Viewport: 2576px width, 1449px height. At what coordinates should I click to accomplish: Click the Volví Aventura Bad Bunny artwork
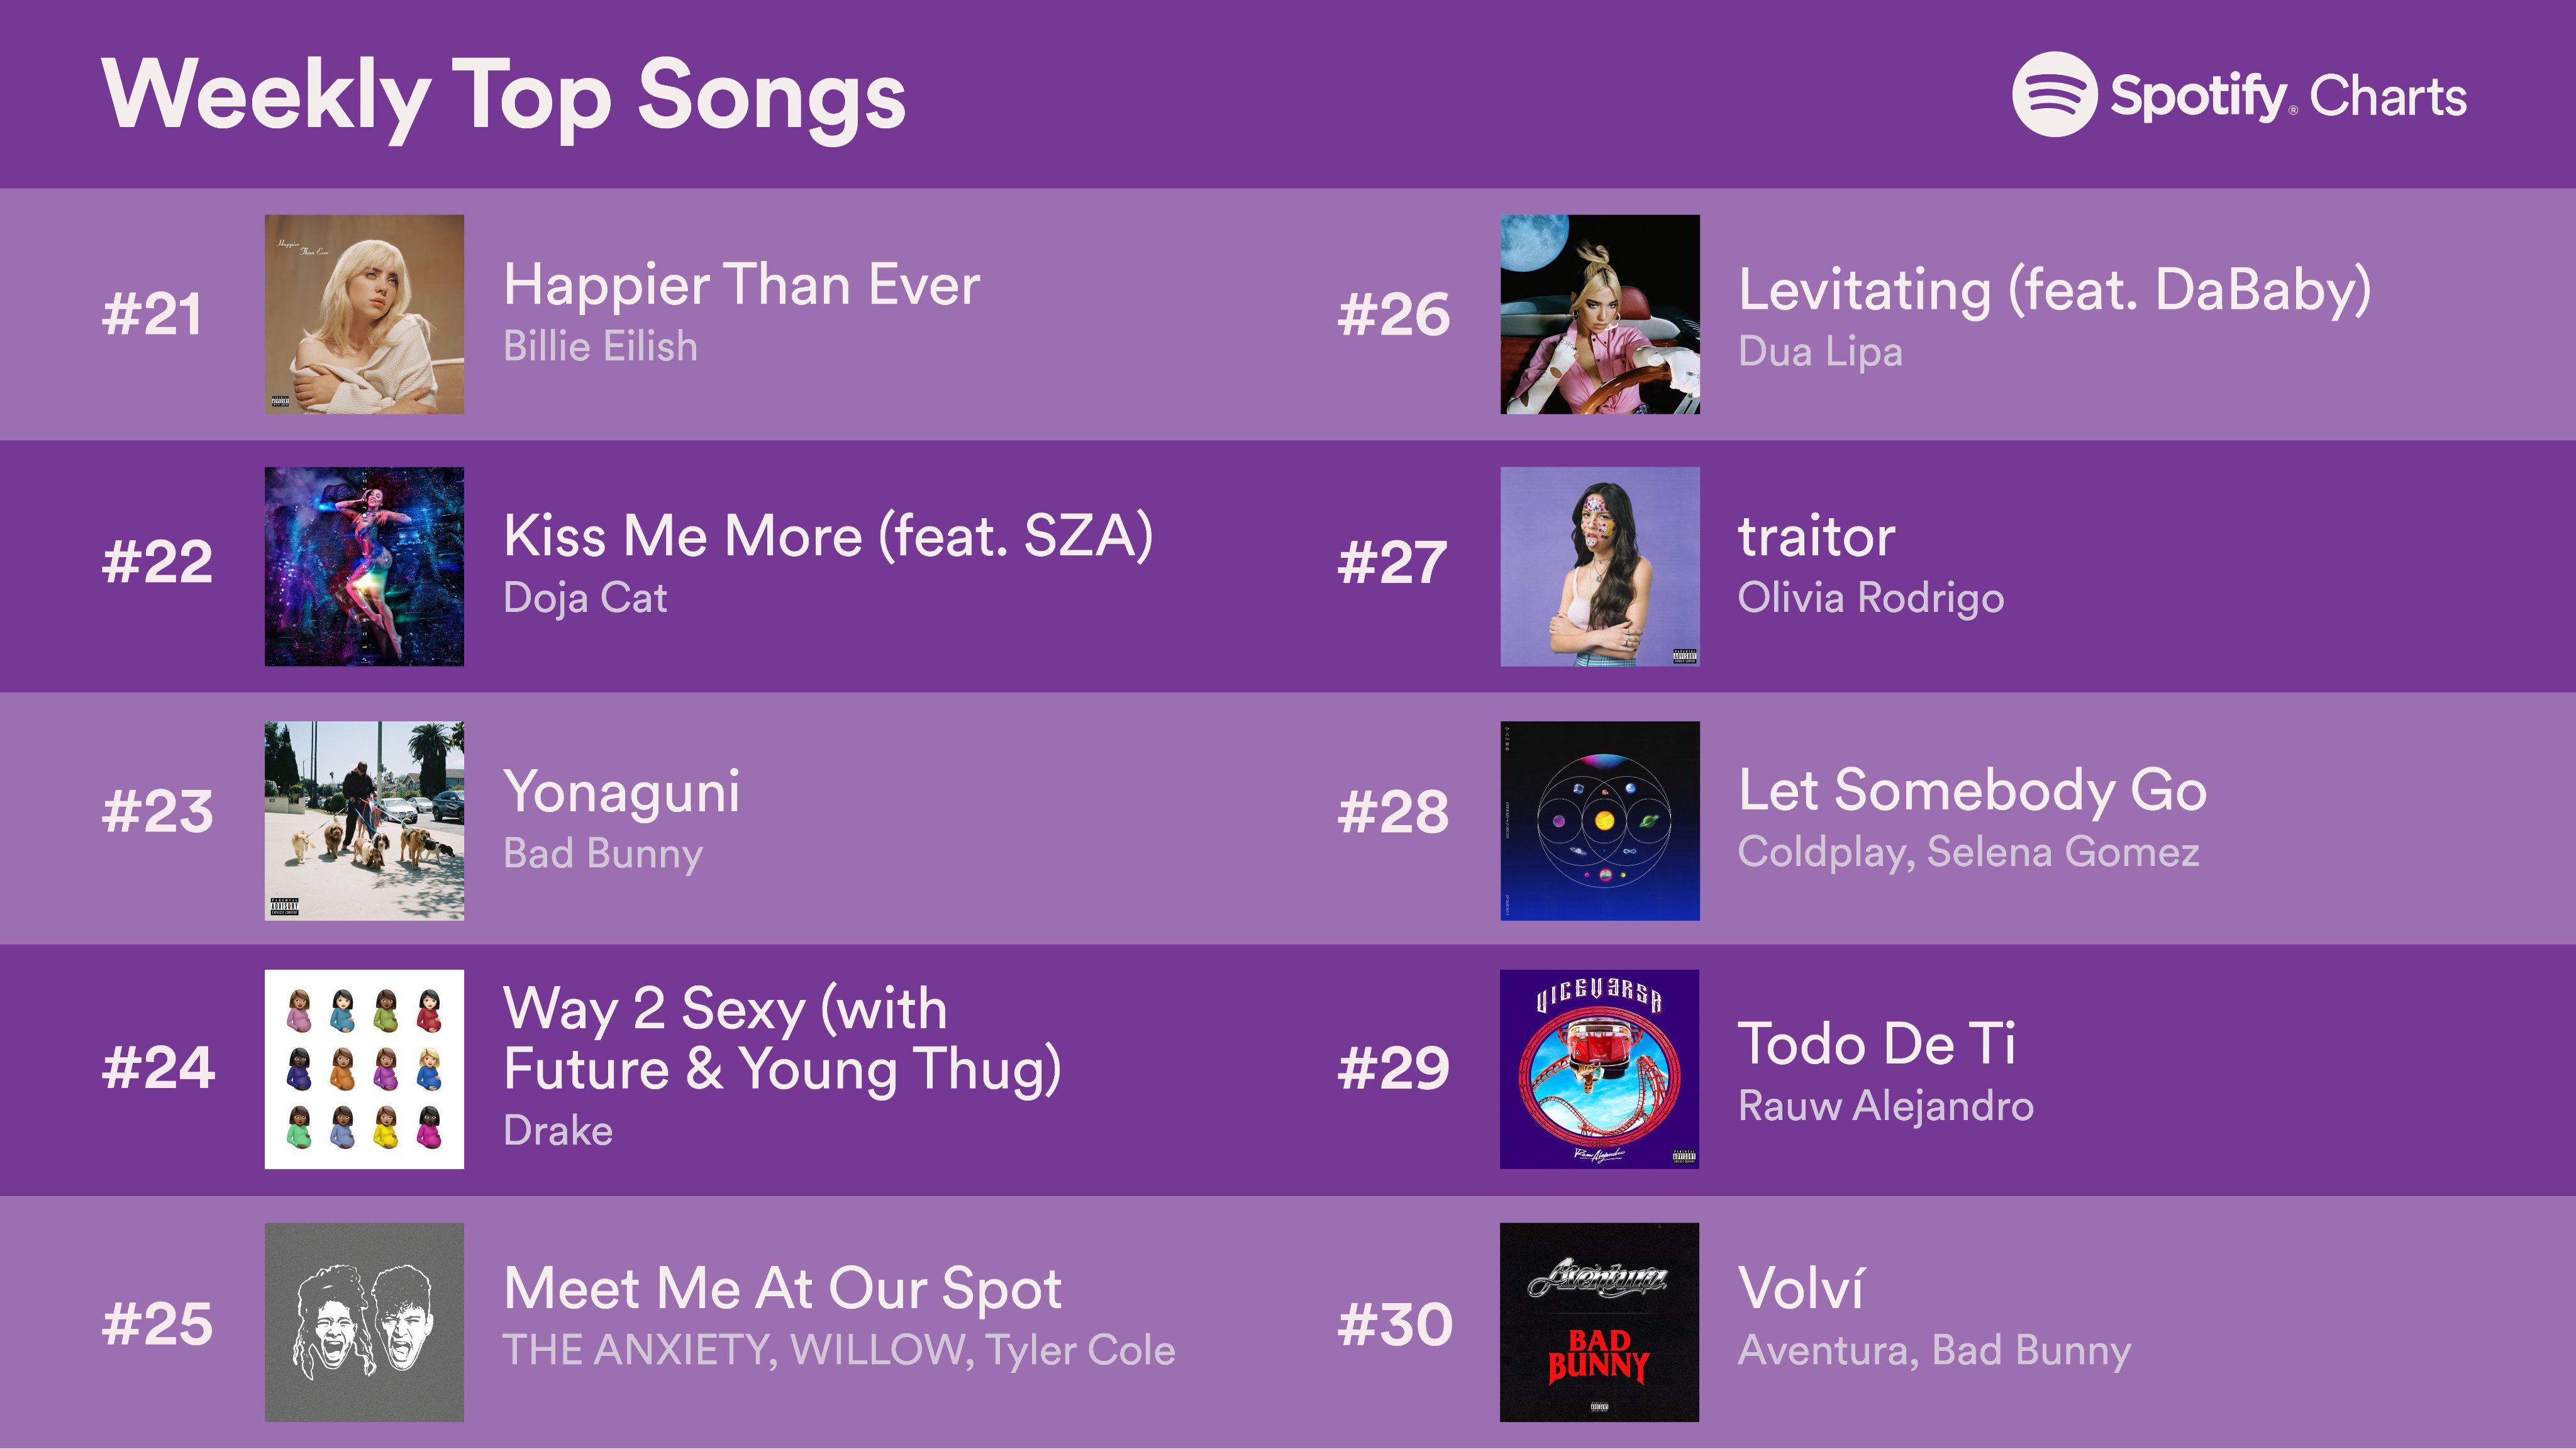[x=1599, y=1321]
